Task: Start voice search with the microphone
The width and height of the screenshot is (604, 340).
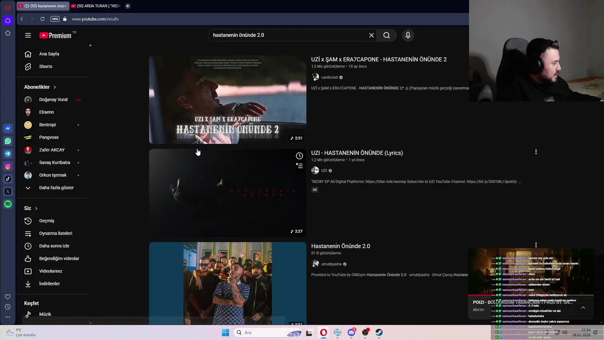Action: (408, 35)
